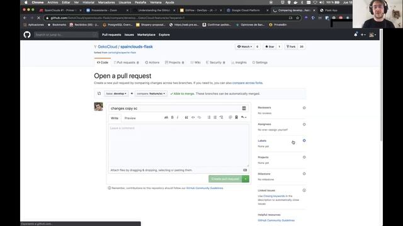Open the plus create-new dropdown in header
The height and width of the screenshot is (226, 403).
click(363, 35)
